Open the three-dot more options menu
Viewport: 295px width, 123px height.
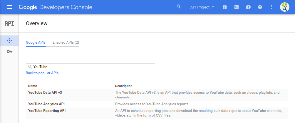(x=271, y=7)
